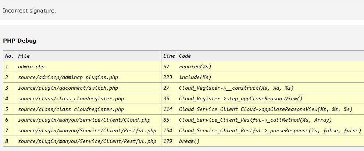Screen dimensions: 364x151
Task: Click the PHP Debug heading
Action: [x=19, y=41]
